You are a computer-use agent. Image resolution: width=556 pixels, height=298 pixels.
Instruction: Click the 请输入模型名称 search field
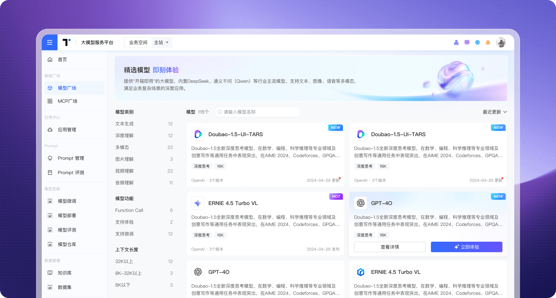pos(257,112)
